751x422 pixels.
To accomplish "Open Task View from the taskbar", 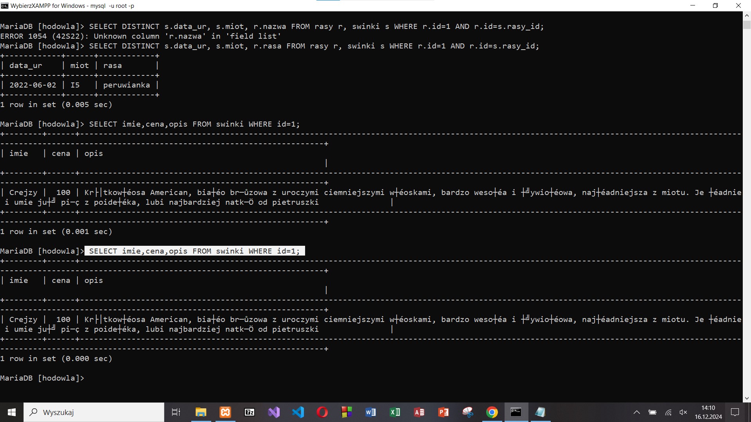I will coord(176,412).
